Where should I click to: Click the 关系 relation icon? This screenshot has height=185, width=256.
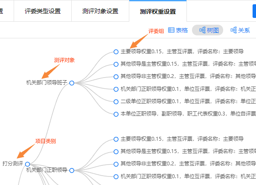coord(234,30)
